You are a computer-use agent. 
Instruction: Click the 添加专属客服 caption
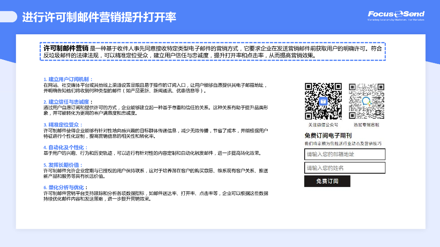366,125
